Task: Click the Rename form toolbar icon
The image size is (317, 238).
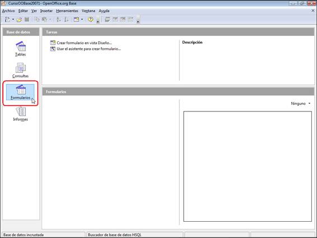Action: tap(130, 20)
